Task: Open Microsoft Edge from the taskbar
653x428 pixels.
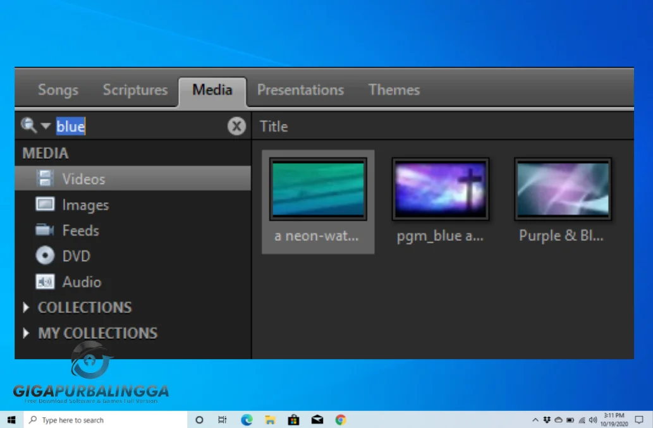Action: point(247,420)
